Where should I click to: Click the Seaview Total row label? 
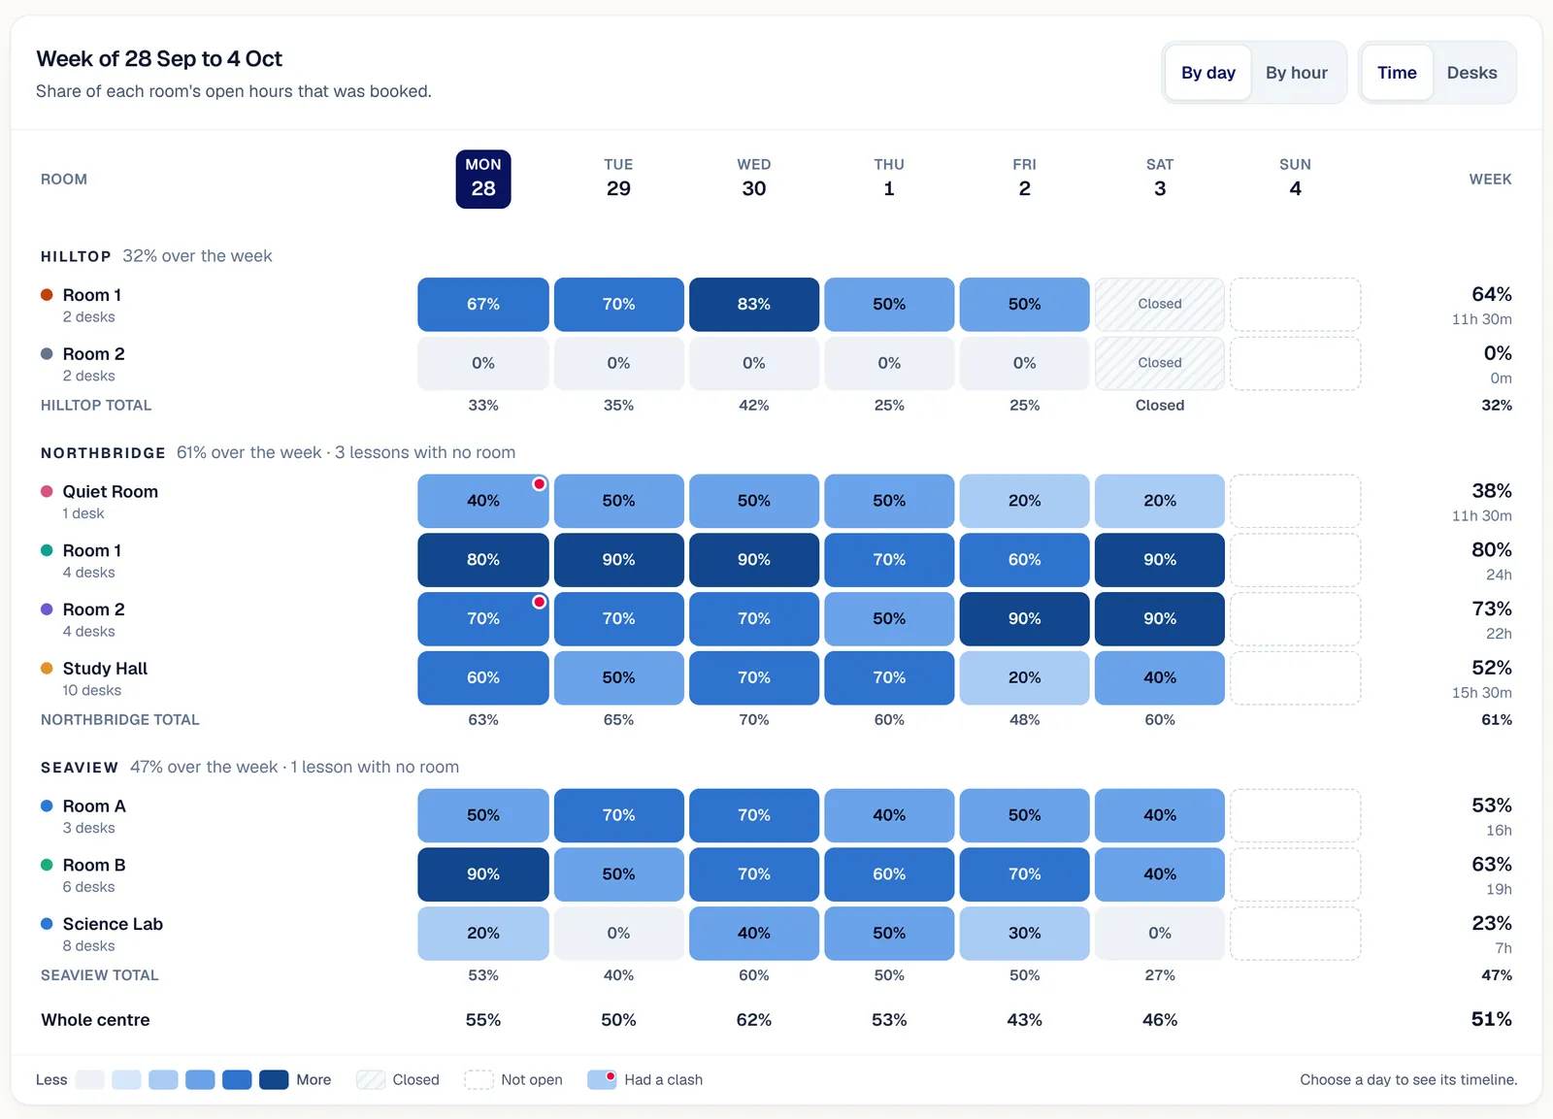99,975
